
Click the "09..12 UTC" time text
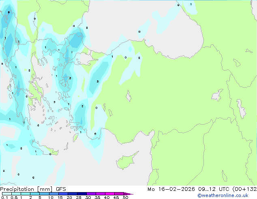point(214,189)
